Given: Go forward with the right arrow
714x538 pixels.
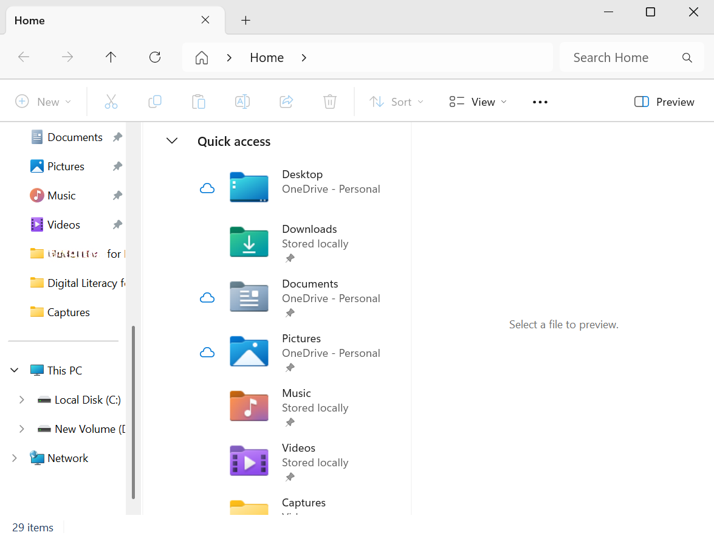Looking at the screenshot, I should pyautogui.click(x=67, y=57).
